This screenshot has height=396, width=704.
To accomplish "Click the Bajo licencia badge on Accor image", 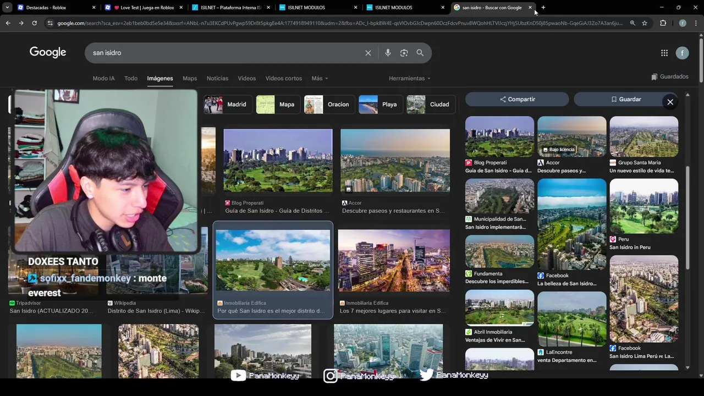I will click(559, 150).
